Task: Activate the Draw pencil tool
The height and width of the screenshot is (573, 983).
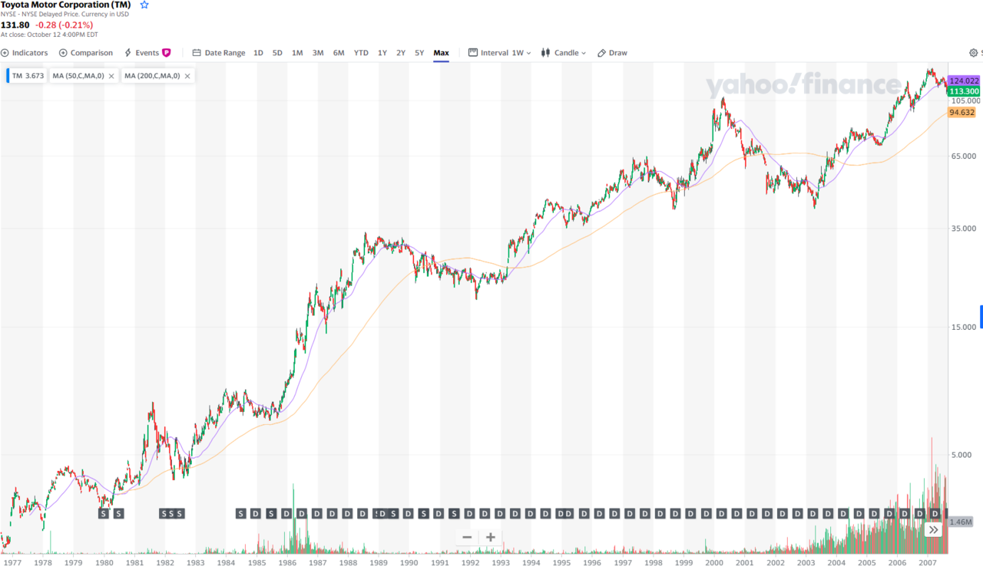Action: tap(612, 53)
